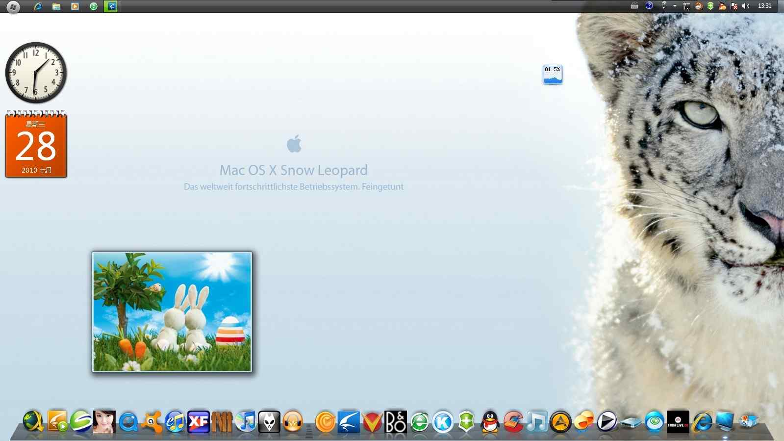
Task: Open the volume speaker tray icon
Action: click(746, 6)
